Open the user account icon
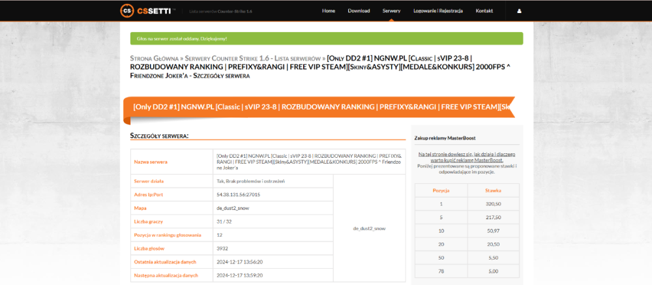The width and height of the screenshot is (652, 285). (x=519, y=11)
